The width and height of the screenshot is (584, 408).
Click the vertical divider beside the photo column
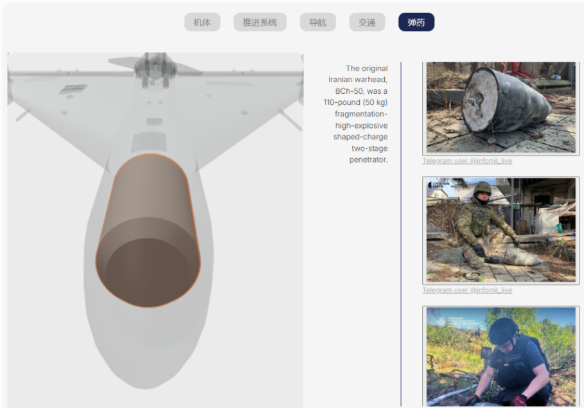(401, 234)
